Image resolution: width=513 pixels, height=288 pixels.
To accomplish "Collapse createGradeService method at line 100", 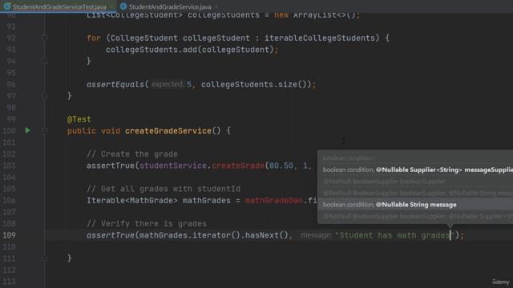I will click(x=45, y=130).
